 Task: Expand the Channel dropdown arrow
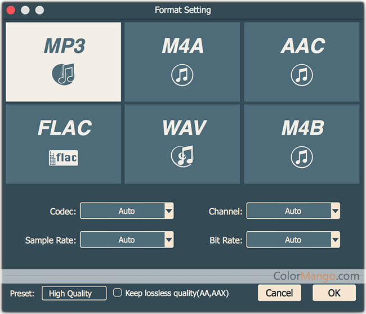pyautogui.click(x=335, y=211)
